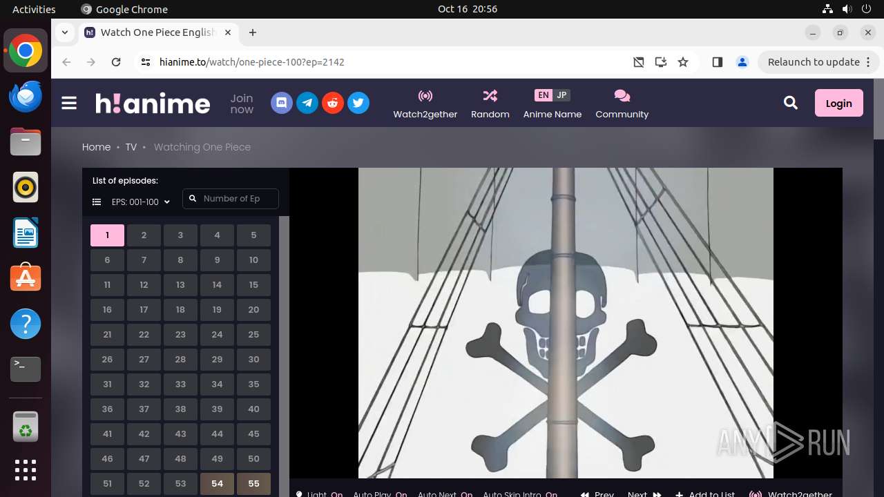Reload the page in Chrome
This screenshot has width=884, height=497.
coord(116,62)
